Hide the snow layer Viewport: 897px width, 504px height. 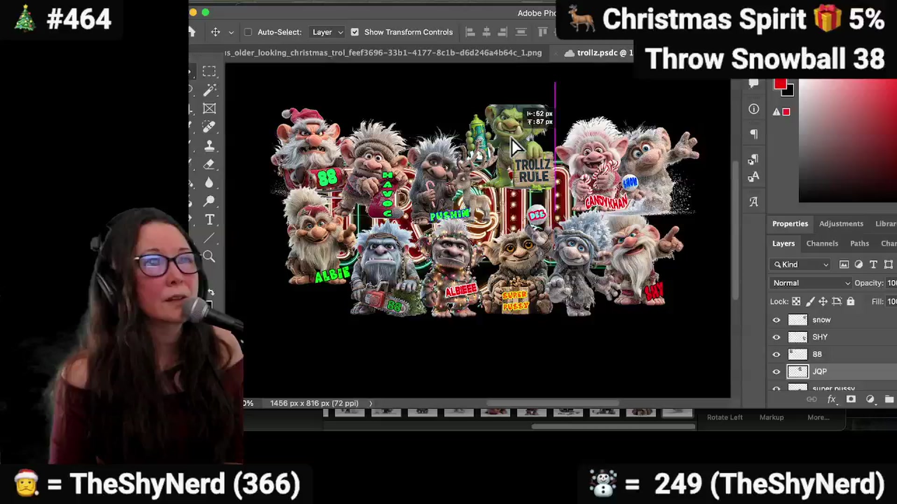pos(776,320)
